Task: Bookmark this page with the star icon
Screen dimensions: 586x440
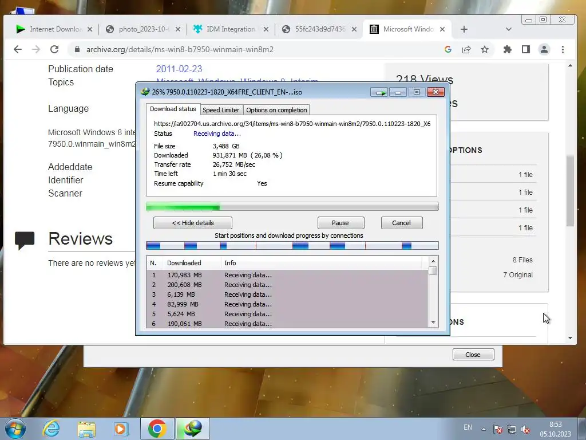Action: click(x=484, y=49)
